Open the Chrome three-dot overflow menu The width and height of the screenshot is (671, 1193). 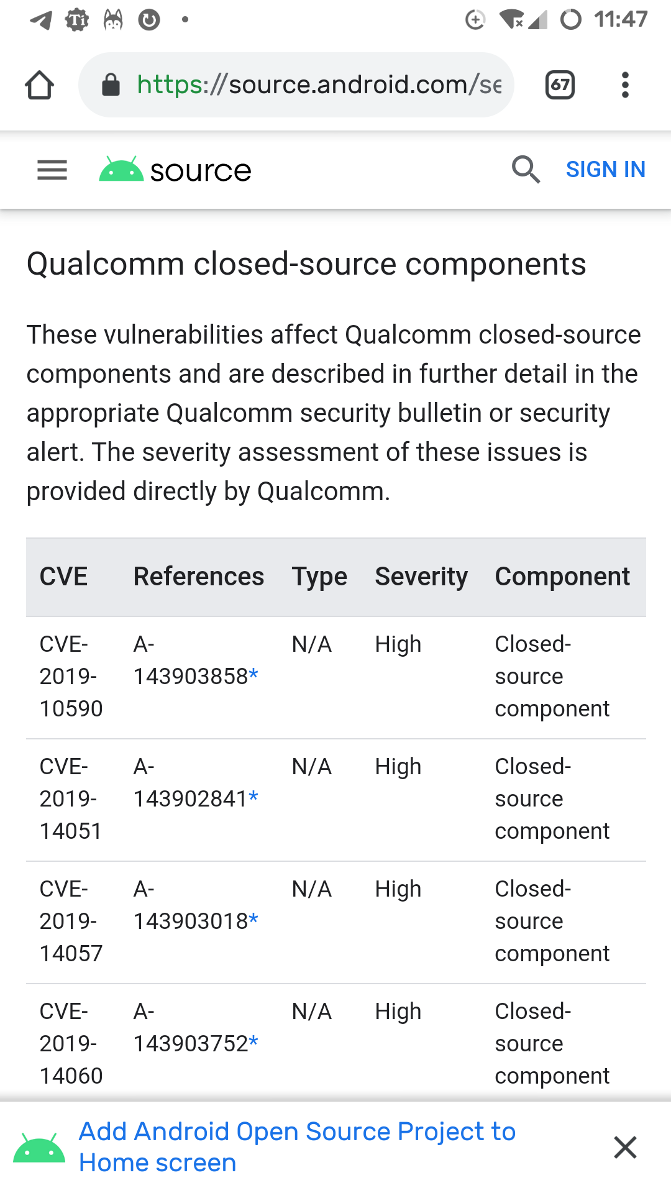(x=625, y=85)
